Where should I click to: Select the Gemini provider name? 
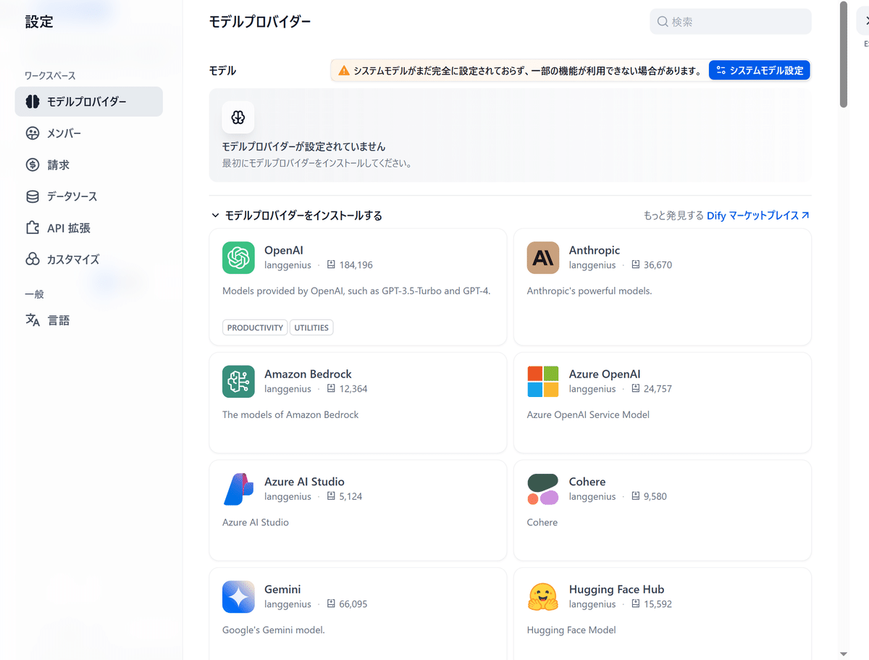point(282,590)
